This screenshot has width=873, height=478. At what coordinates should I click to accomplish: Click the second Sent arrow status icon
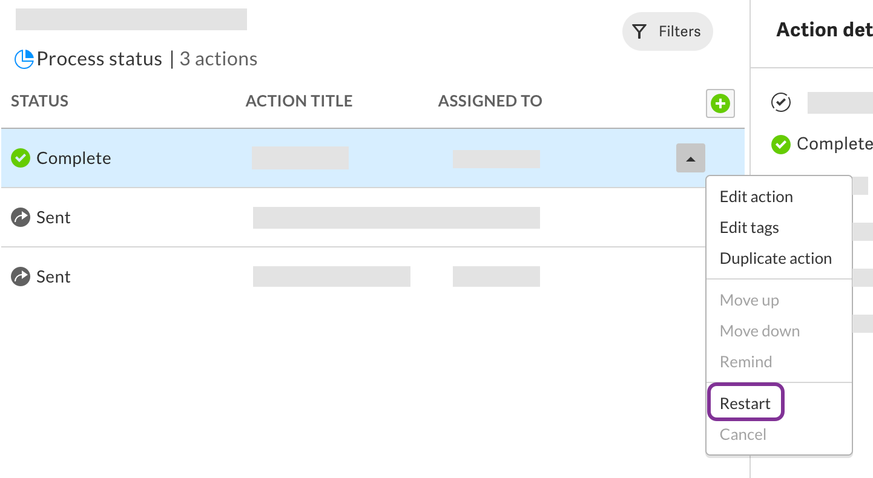(21, 277)
